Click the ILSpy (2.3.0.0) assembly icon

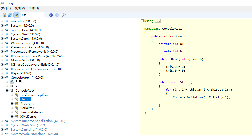(x=7, y=73)
